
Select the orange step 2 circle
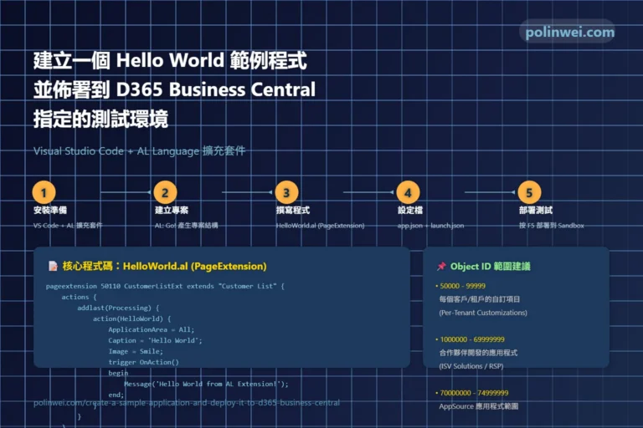pyautogui.click(x=165, y=192)
